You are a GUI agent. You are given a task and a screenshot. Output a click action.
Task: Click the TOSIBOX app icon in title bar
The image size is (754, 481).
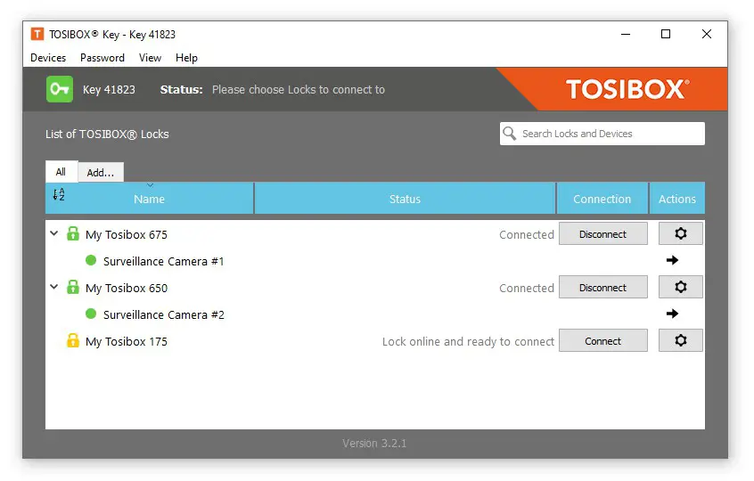coord(37,34)
